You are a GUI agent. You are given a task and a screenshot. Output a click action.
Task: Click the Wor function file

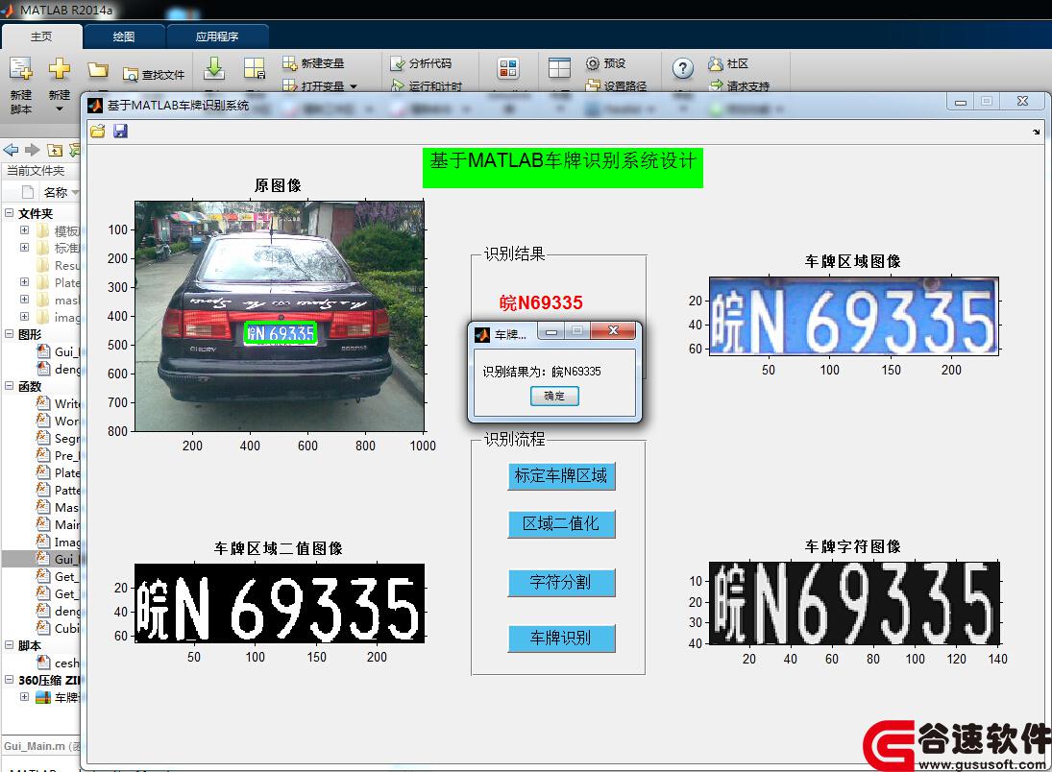[59, 421]
